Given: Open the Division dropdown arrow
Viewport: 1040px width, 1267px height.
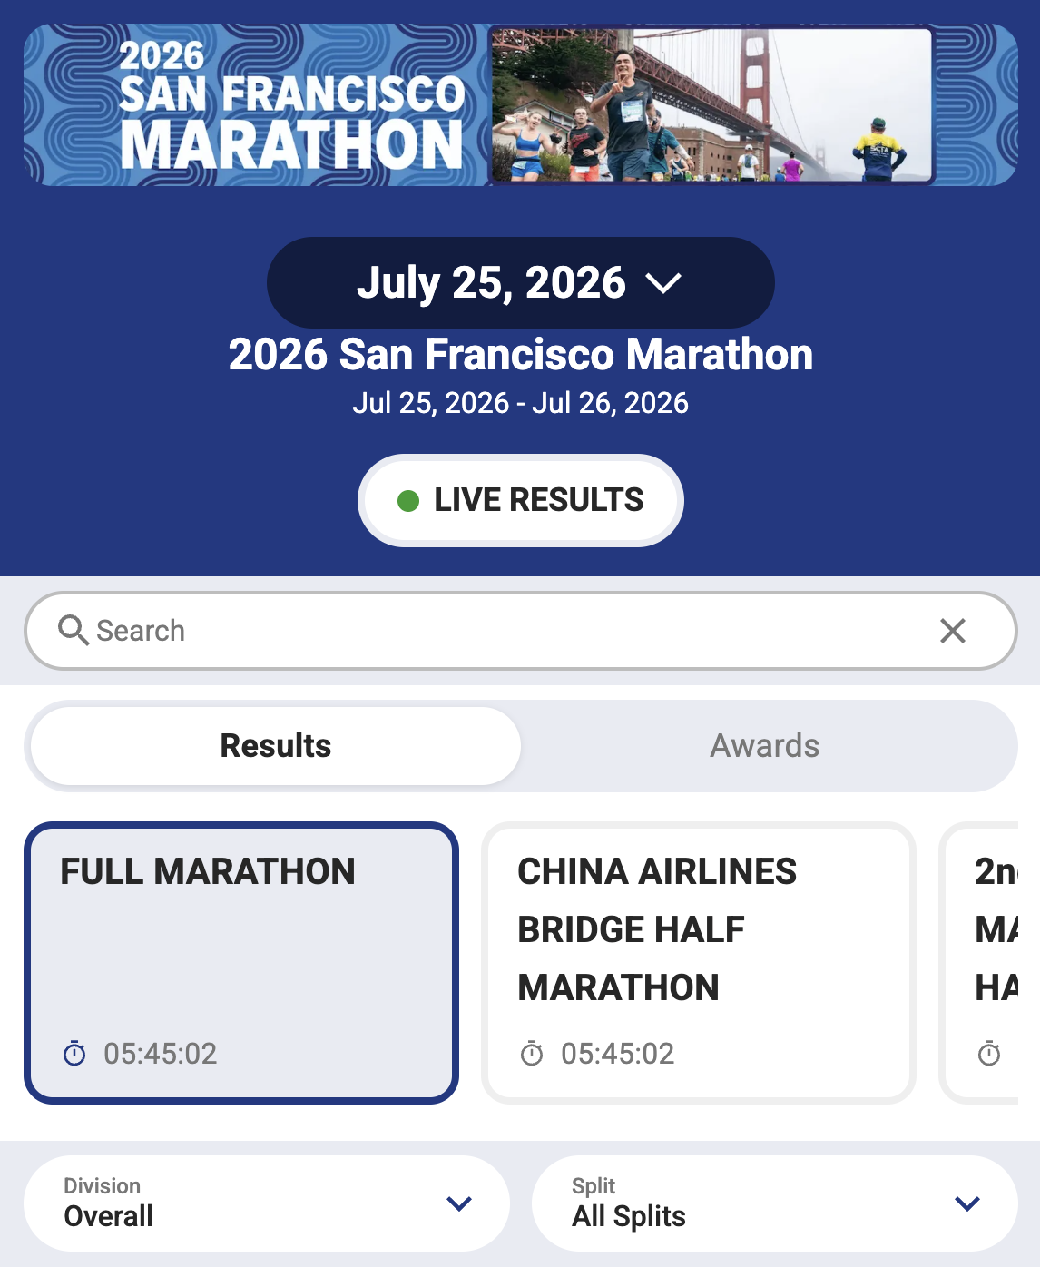Looking at the screenshot, I should tap(459, 1203).
